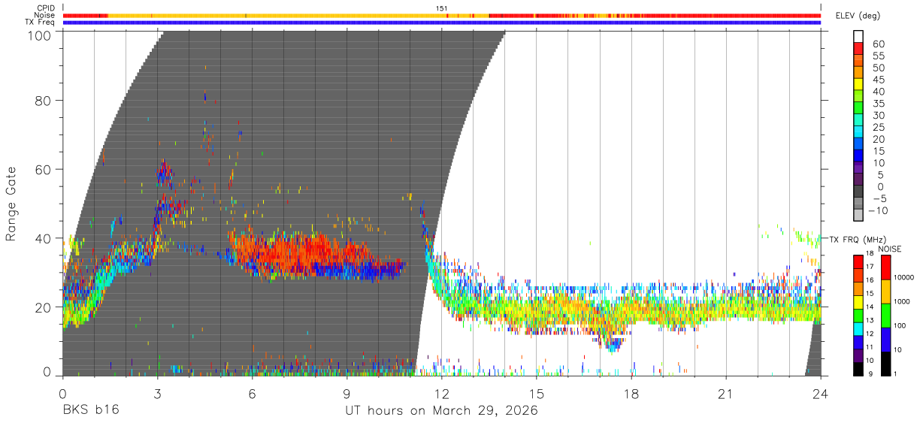923x426 pixels.
Task: Pick the white top swatch of ELEV scale
Action: 858,37
